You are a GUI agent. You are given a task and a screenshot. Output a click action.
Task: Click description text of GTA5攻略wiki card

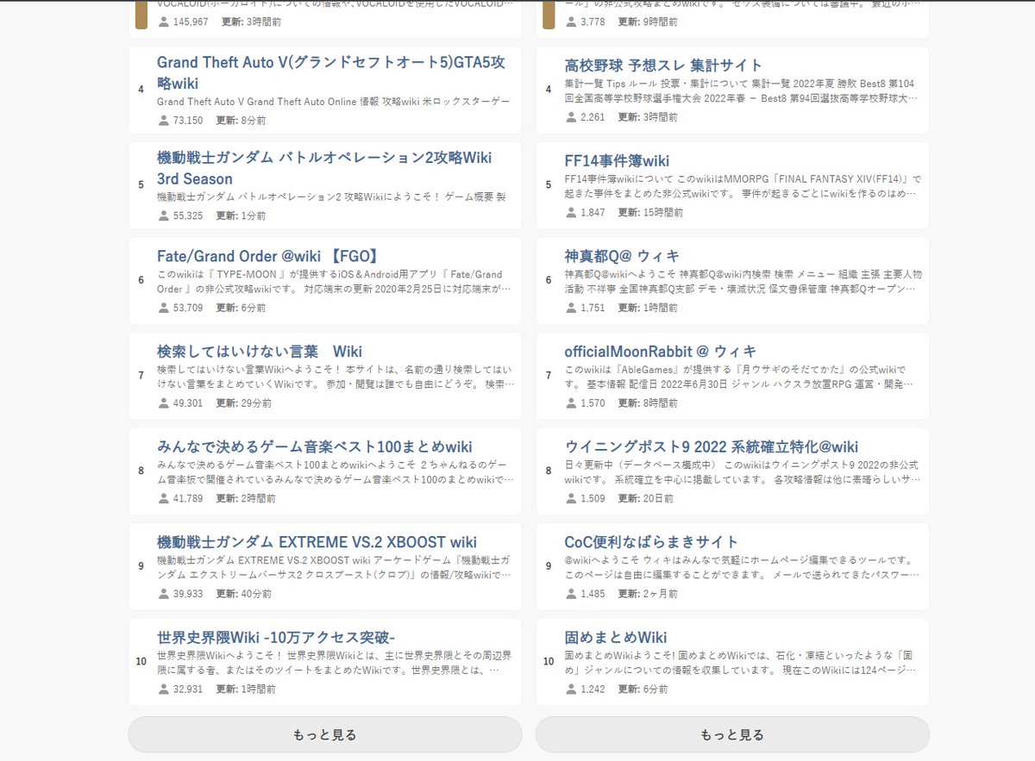click(333, 102)
